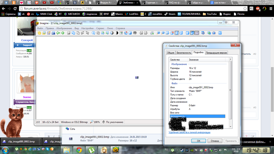This screenshot has height=154, width=274.
Task: Open the Изображение menu
Action: coord(64,28)
